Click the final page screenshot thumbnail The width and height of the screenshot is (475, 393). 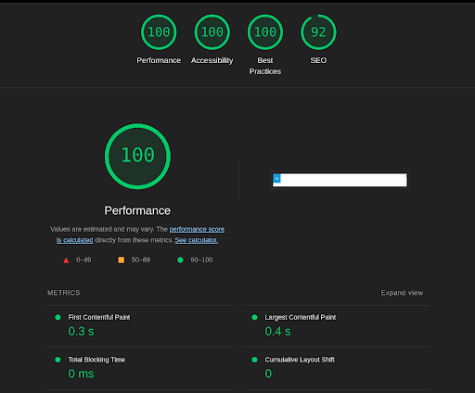click(340, 180)
